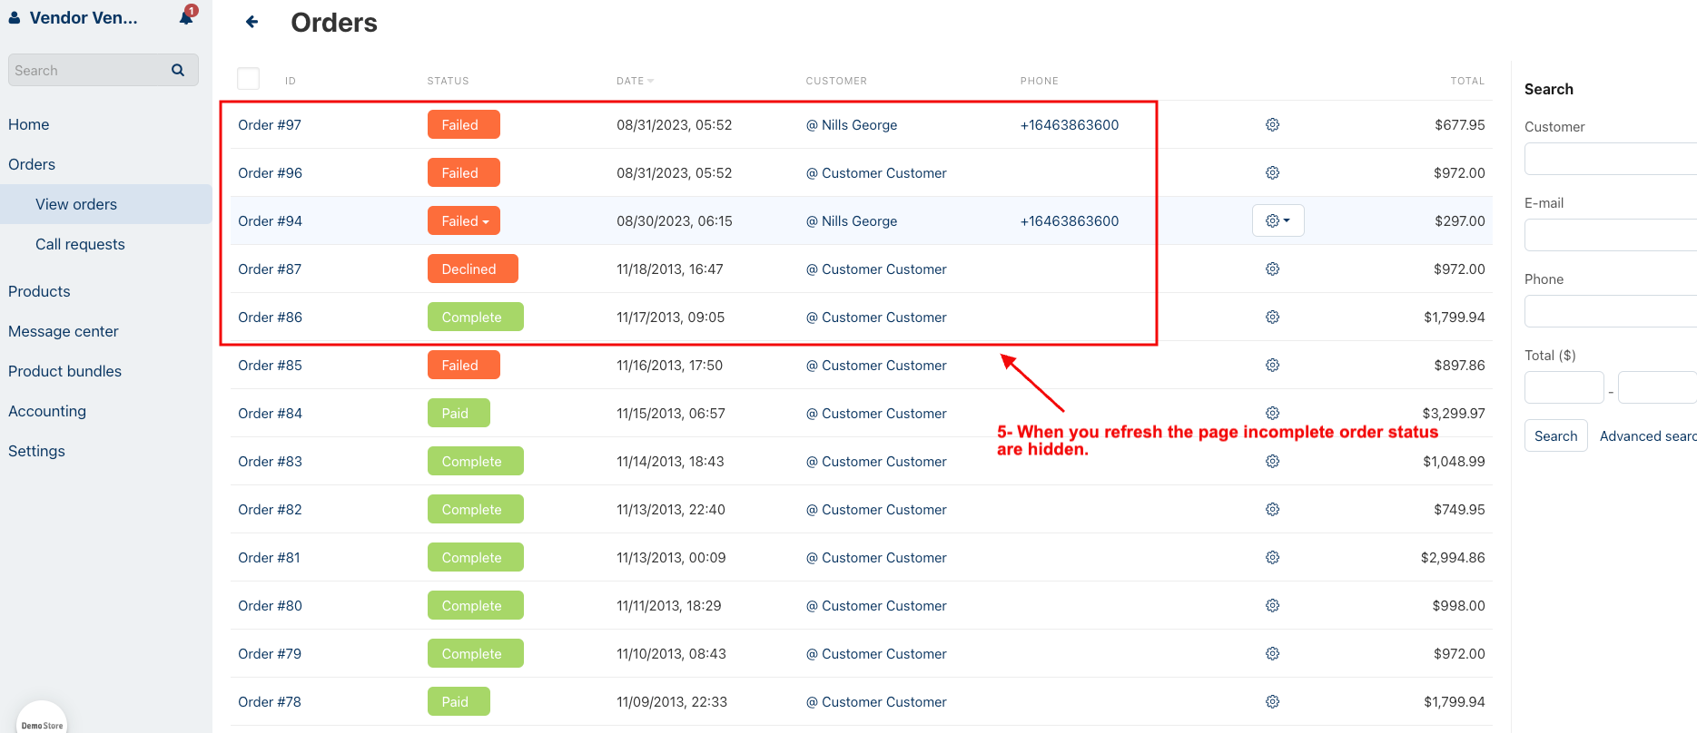The height and width of the screenshot is (733, 1697).
Task: Open gear menu for Order #85
Action: pyautogui.click(x=1272, y=365)
